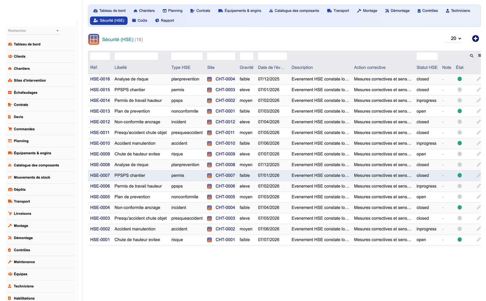Click the Sites d'intervention sidebar icon
Image resolution: width=486 pixels, height=301 pixels.
coord(10,81)
